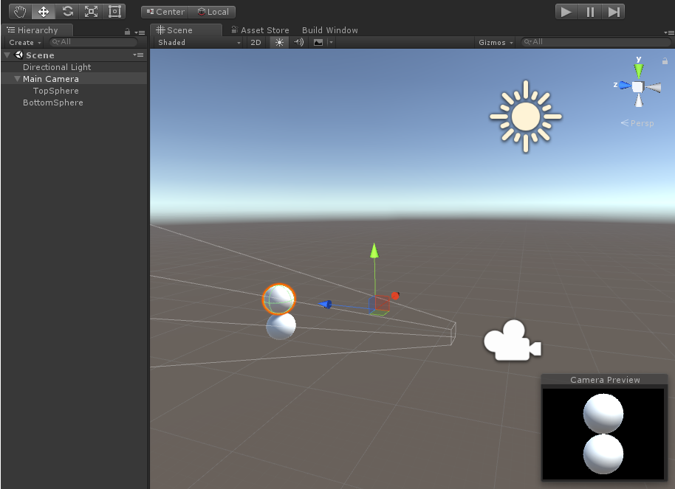Image resolution: width=675 pixels, height=489 pixels.
Task: Switch pivot mode to Local
Action: (213, 12)
